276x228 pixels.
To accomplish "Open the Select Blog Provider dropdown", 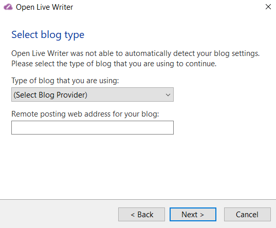I will point(93,94).
